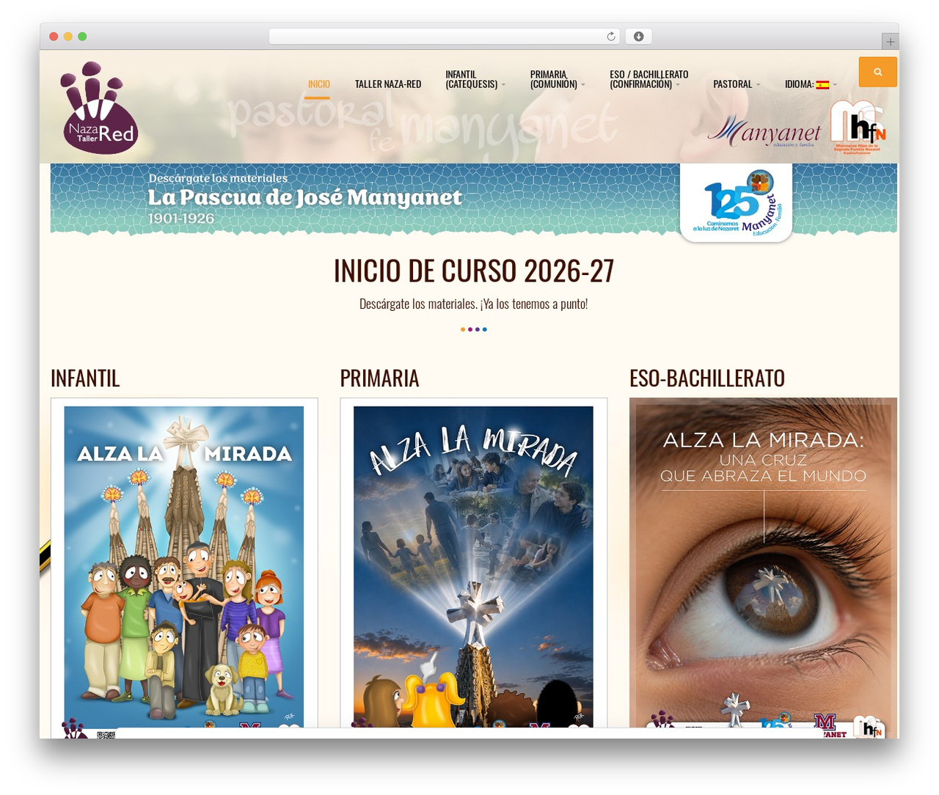Viewport: 939px width, 795px height.
Task: Reload the page with the browser refresh icon
Action: point(610,37)
